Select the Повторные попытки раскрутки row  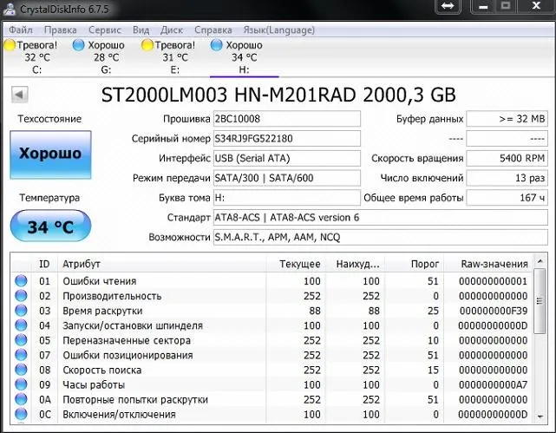pyautogui.click(x=271, y=399)
